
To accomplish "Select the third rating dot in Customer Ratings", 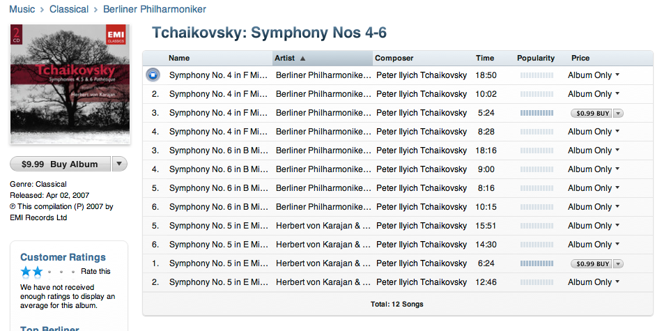I will click(49, 272).
